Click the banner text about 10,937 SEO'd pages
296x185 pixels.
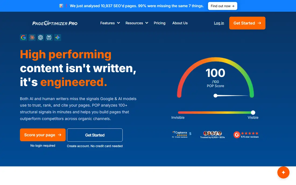click(137, 6)
